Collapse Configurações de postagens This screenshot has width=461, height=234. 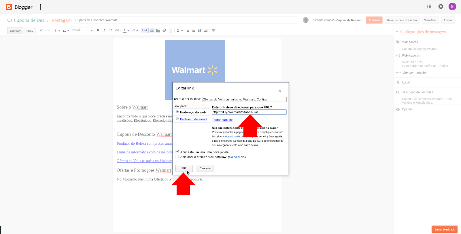point(421,32)
